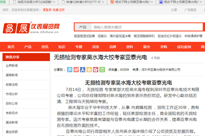
Task: Select 展会回顾 in the sidebar
Action: (26, 132)
